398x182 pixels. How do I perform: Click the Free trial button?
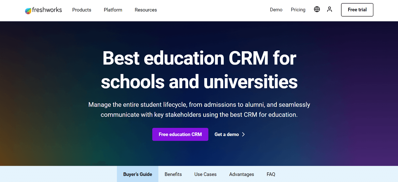357,10
